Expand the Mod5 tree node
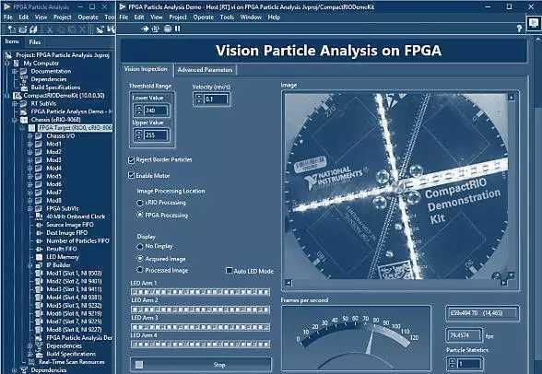The image size is (542, 374). click(x=30, y=176)
